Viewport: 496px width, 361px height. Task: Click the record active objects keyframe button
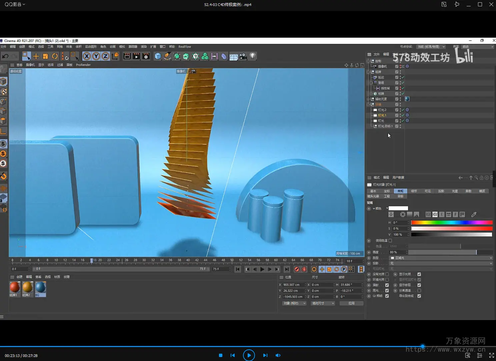pos(297,269)
